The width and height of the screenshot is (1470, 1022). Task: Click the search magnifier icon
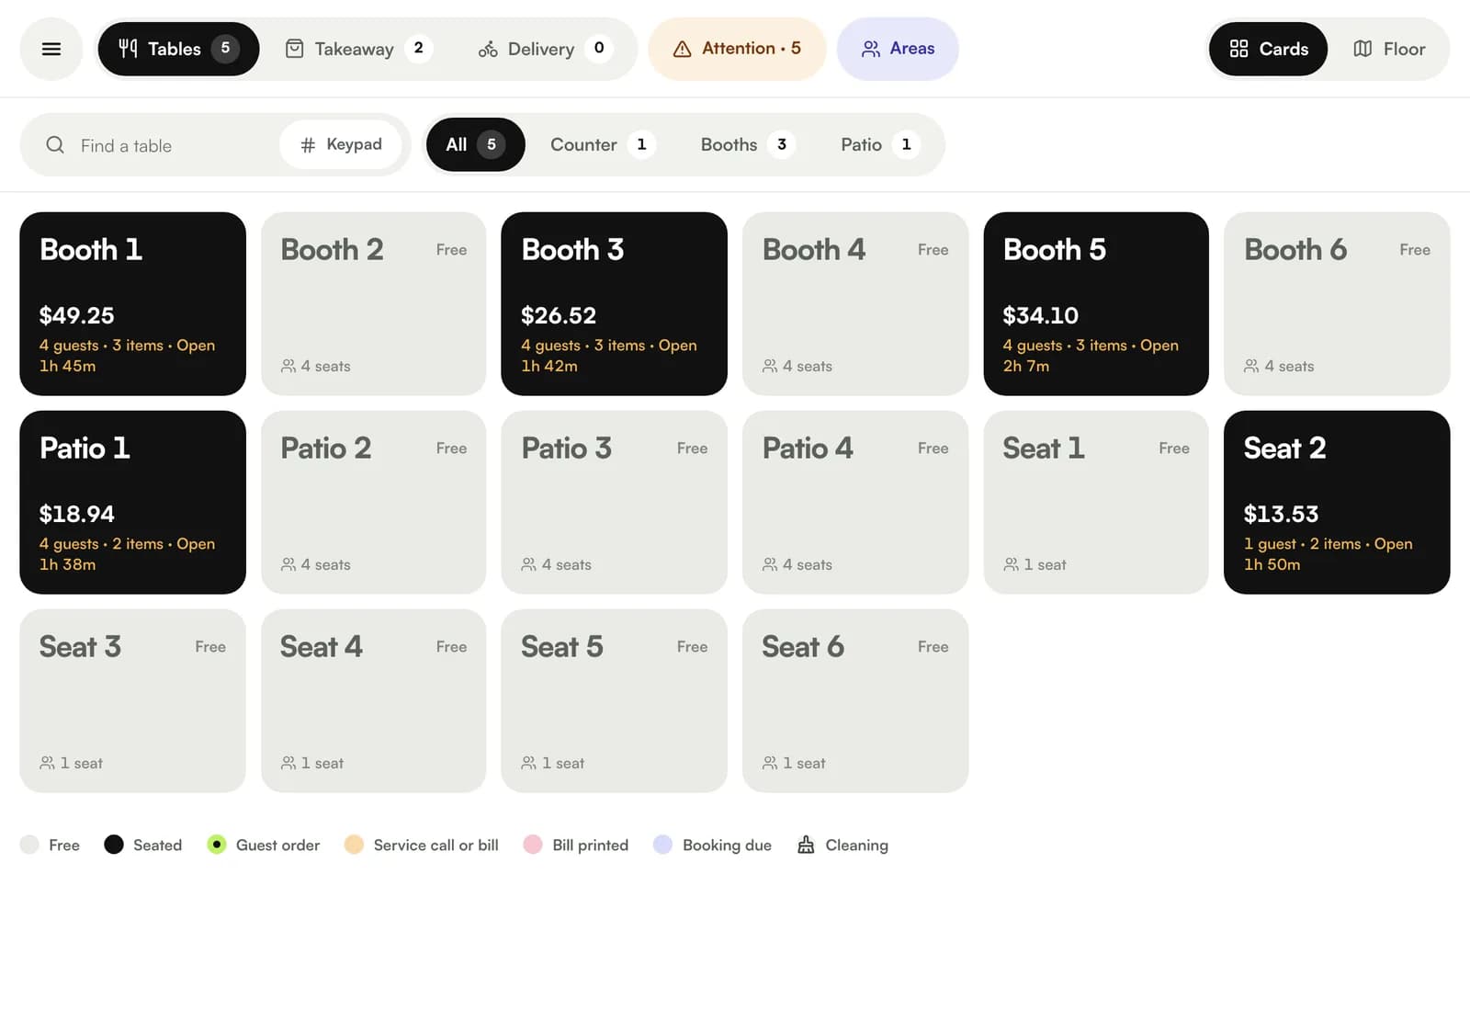coord(55,145)
